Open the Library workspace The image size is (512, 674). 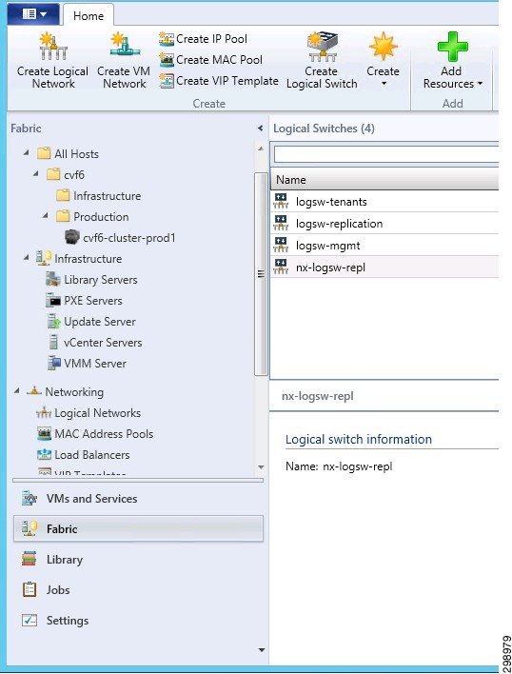[x=138, y=559]
